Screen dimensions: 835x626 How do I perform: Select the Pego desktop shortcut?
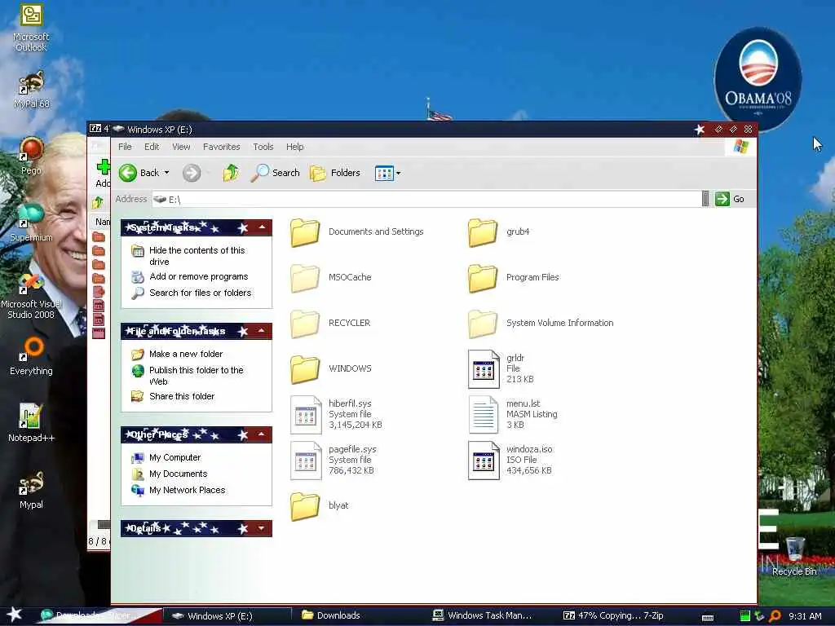coord(31,156)
